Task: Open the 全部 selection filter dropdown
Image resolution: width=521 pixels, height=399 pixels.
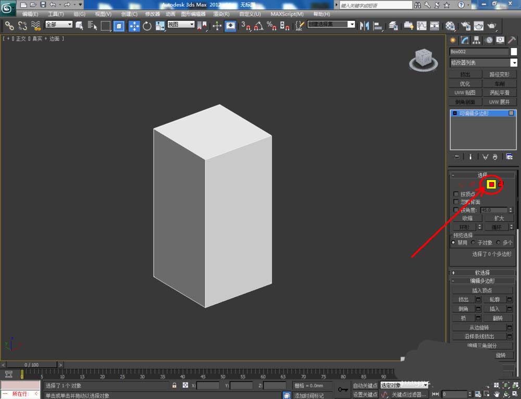Action: pyautogui.click(x=58, y=24)
